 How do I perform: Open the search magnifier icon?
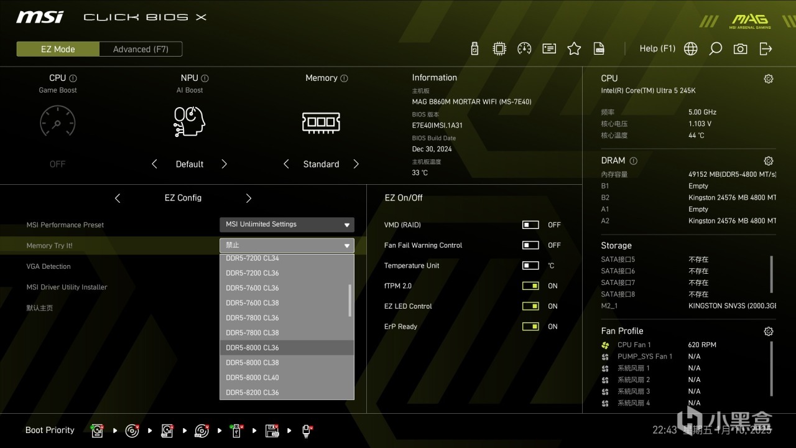point(716,49)
